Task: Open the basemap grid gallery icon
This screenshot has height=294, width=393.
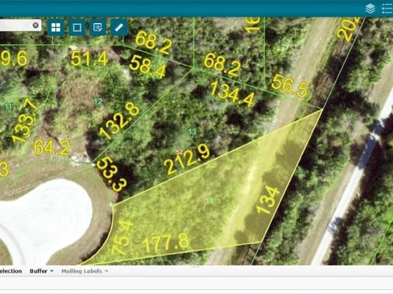Action: coord(55,27)
